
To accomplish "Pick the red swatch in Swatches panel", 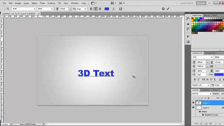I will tap(192, 18).
